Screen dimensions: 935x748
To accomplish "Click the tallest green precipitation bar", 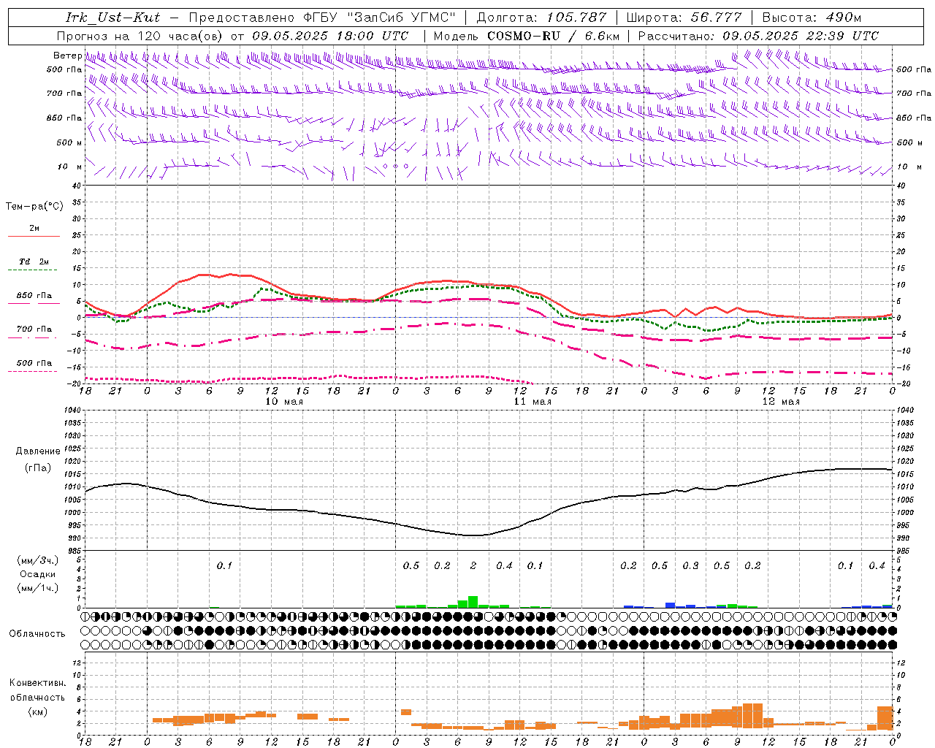I will 473,602.
